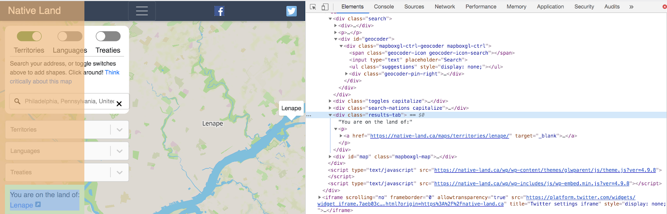Show more DevTools tabs chevron
The height and width of the screenshot is (214, 667).
pyautogui.click(x=631, y=7)
